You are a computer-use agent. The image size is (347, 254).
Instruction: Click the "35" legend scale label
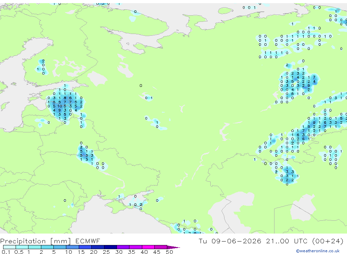click(132, 252)
